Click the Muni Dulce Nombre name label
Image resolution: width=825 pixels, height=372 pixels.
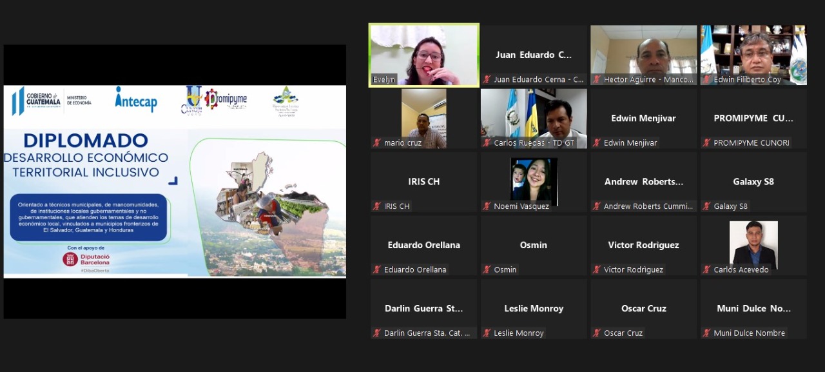coord(749,333)
